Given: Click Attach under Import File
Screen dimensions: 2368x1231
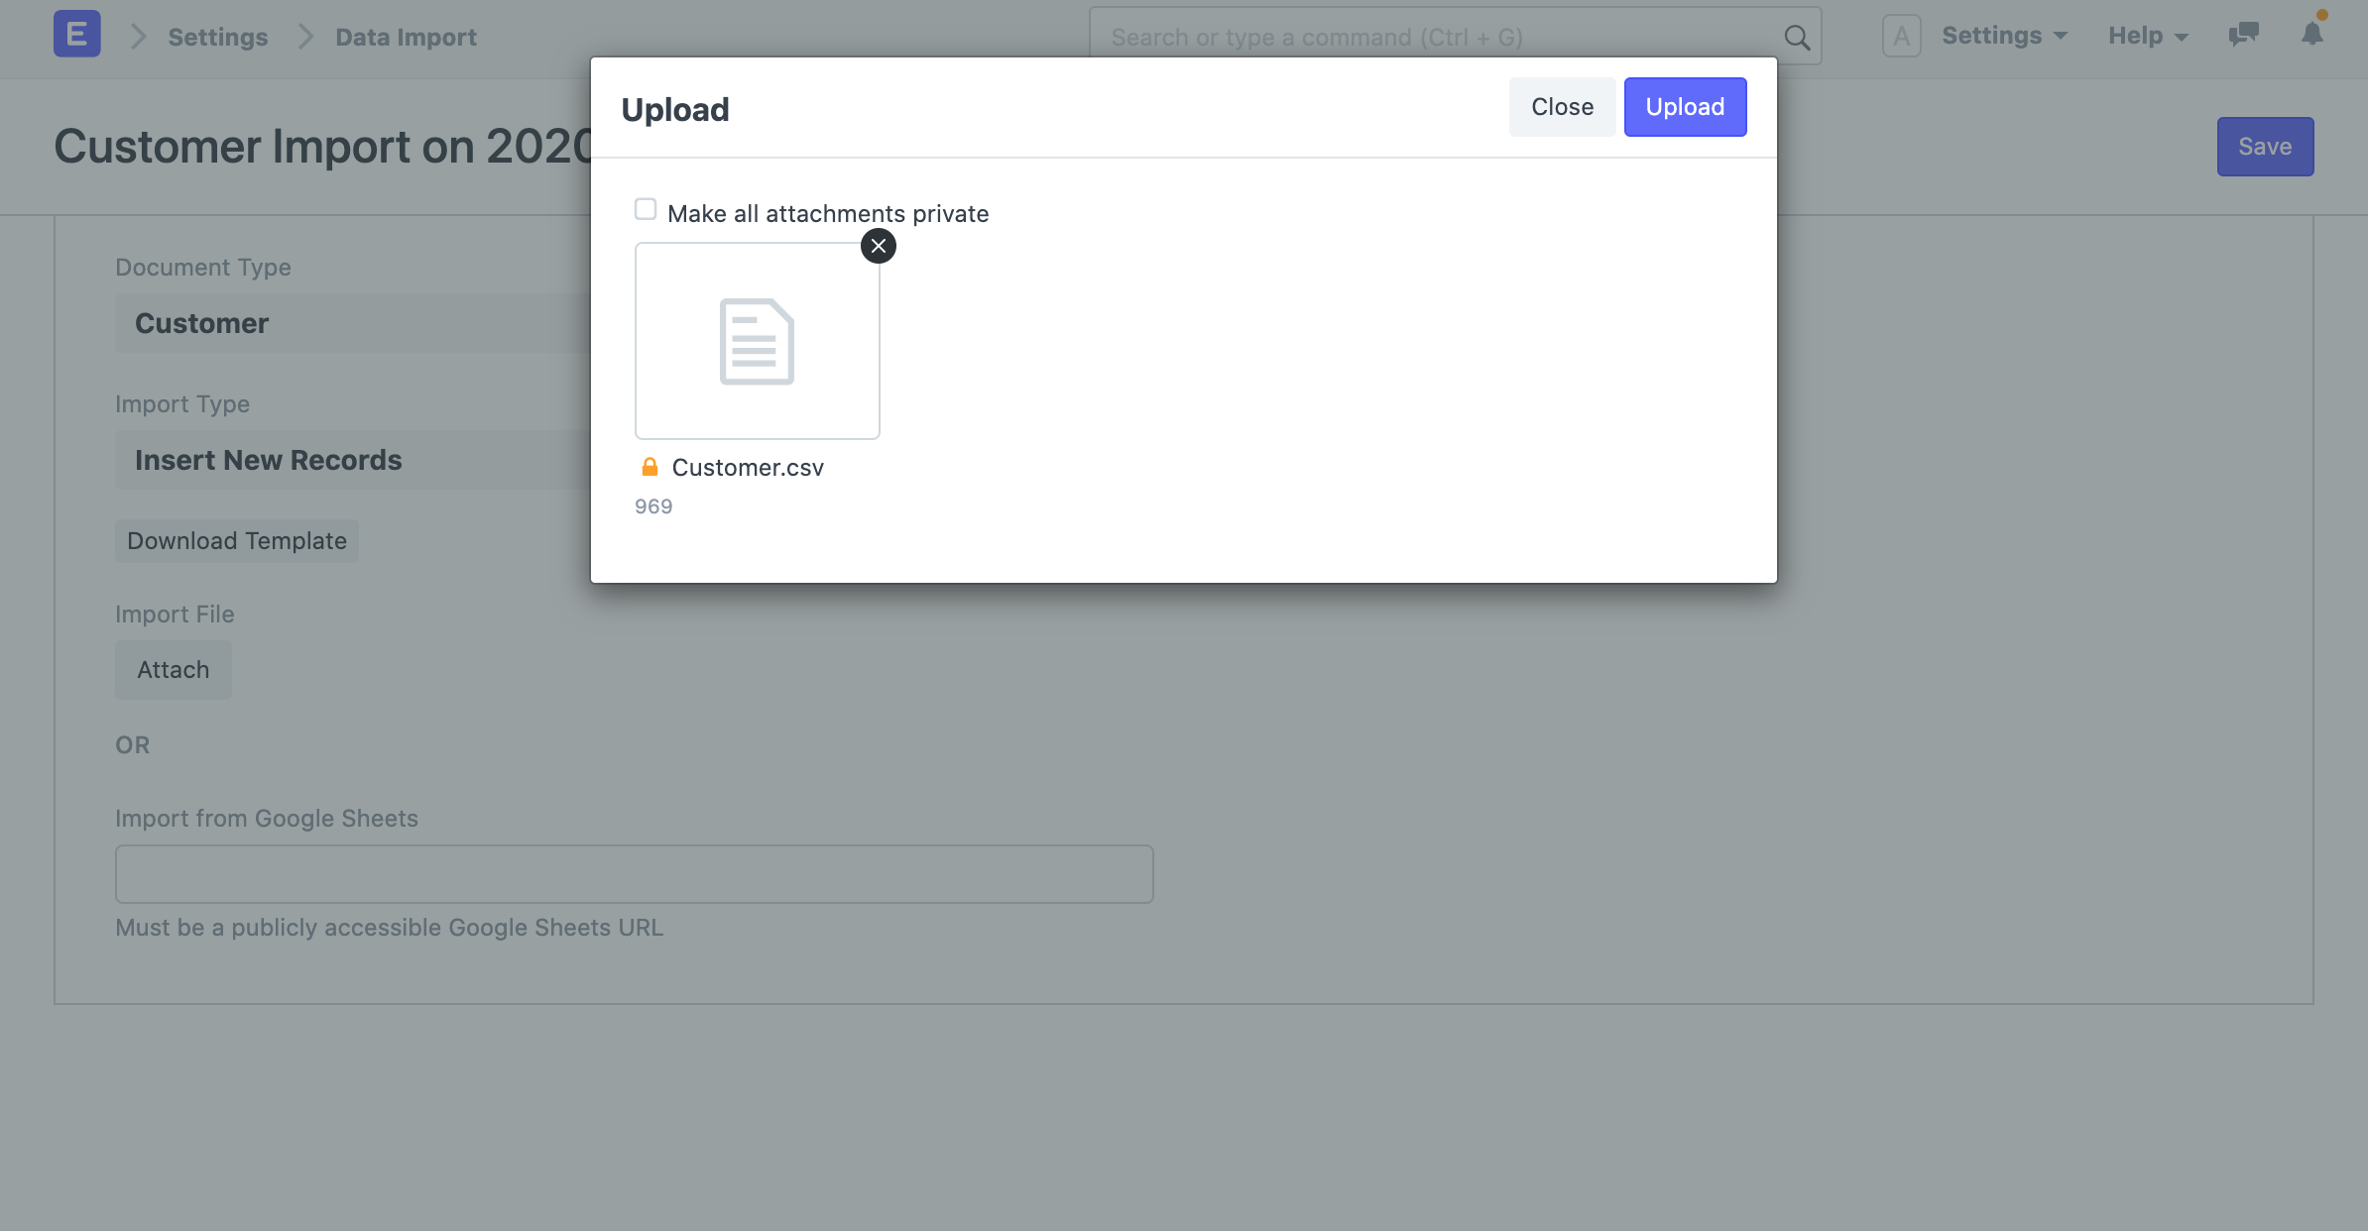Looking at the screenshot, I should coord(173,669).
